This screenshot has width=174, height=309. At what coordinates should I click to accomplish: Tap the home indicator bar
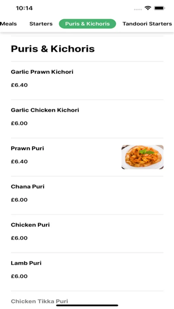87,306
